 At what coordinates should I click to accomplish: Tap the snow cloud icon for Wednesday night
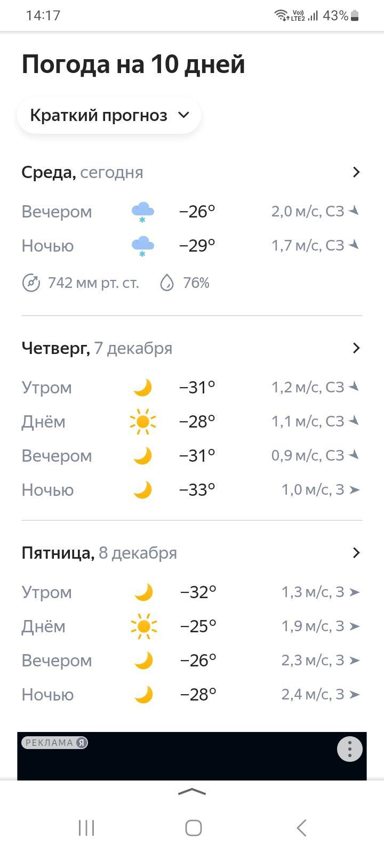pyautogui.click(x=142, y=246)
